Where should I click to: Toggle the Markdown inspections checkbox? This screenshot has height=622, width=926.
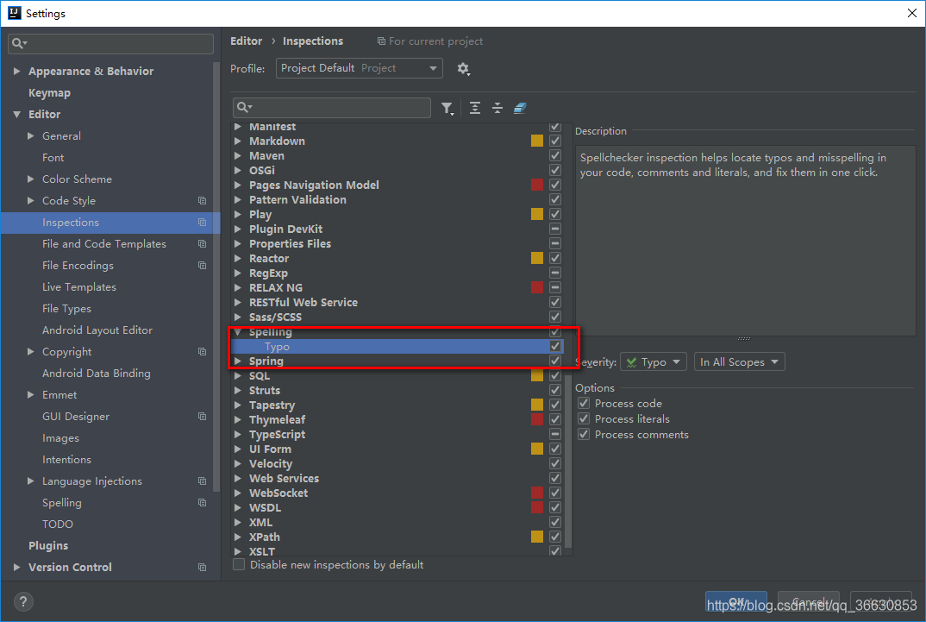[x=555, y=141]
